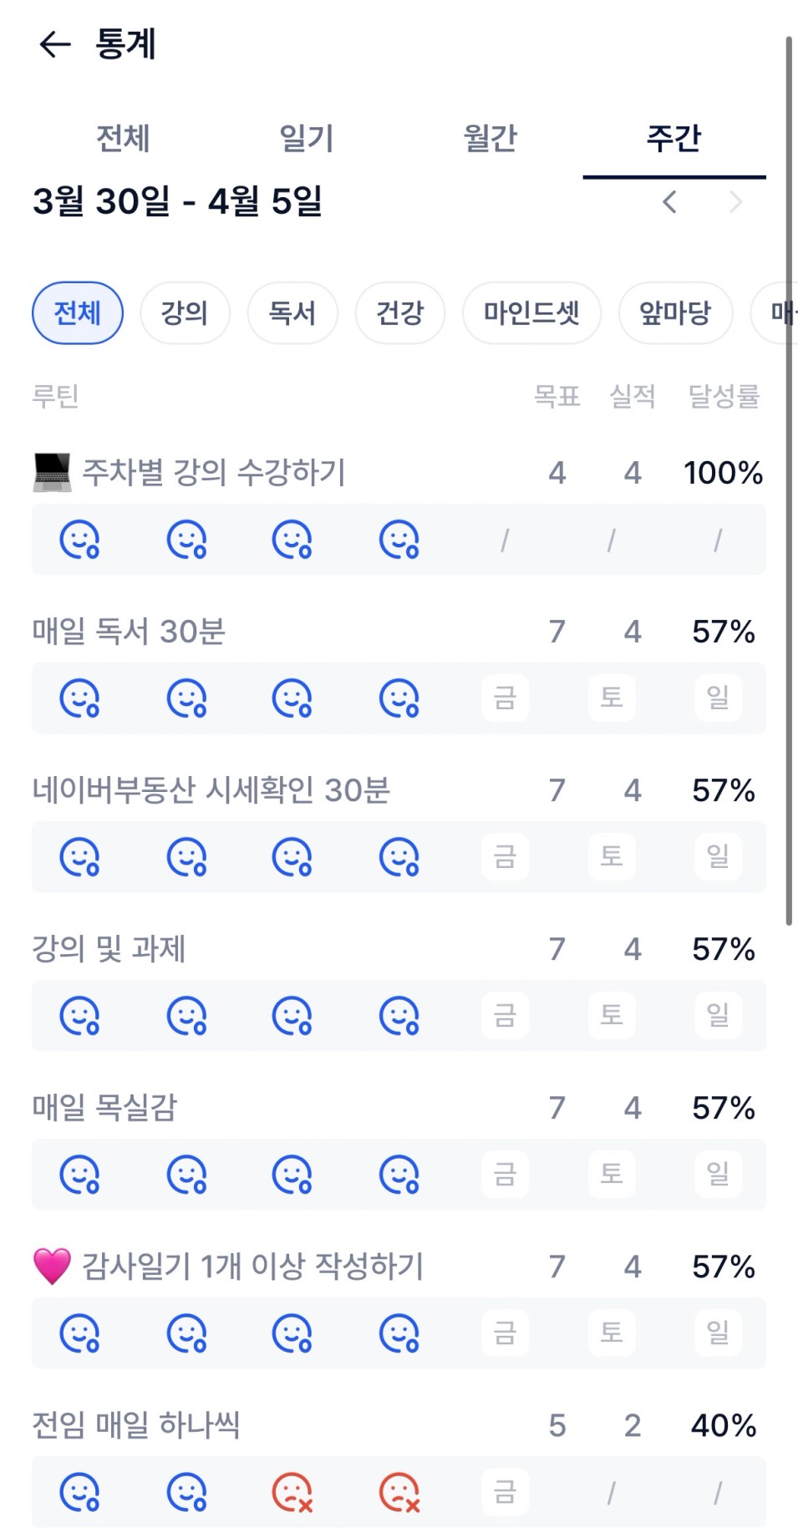The image size is (798, 1533).
Task: Filter routines by 강의 chip
Action: tap(185, 313)
